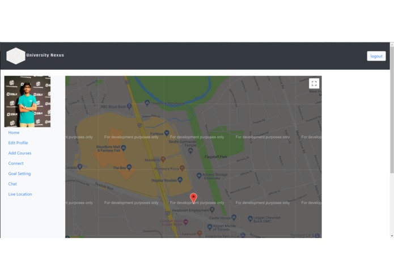The width and height of the screenshot is (394, 280).
Task: Click the Staples Rexdale marker
Action: coord(180,180)
